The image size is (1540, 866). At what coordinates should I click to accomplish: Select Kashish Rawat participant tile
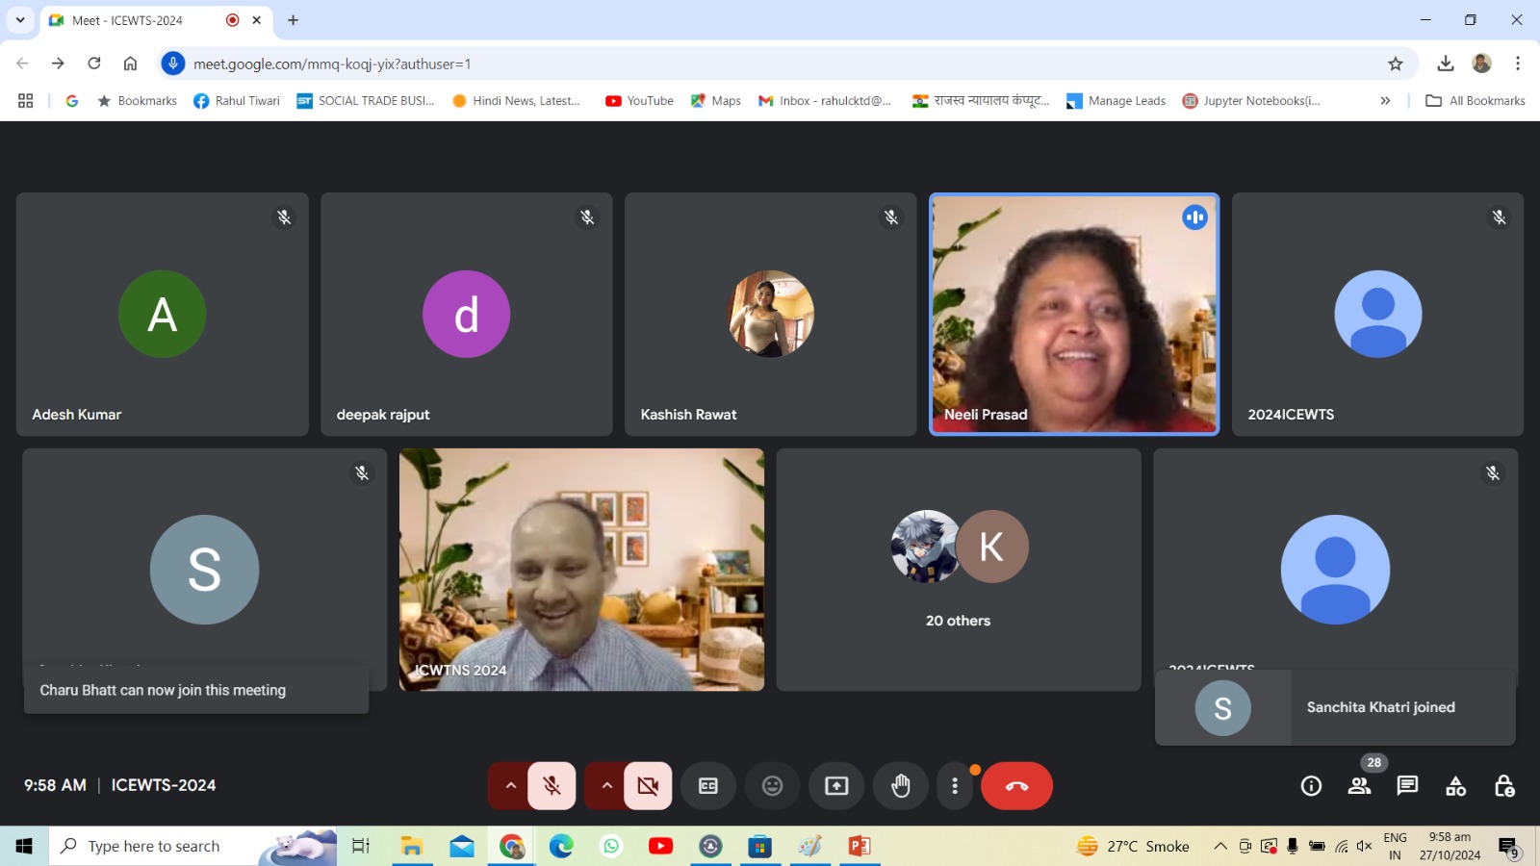click(x=771, y=314)
